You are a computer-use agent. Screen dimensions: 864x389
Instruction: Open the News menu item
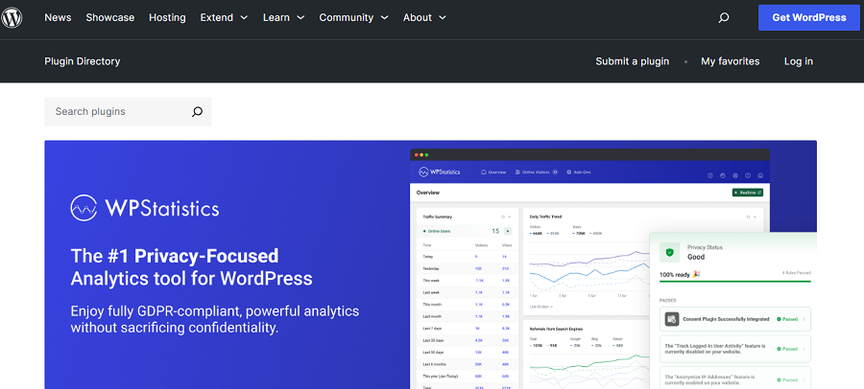pyautogui.click(x=58, y=17)
